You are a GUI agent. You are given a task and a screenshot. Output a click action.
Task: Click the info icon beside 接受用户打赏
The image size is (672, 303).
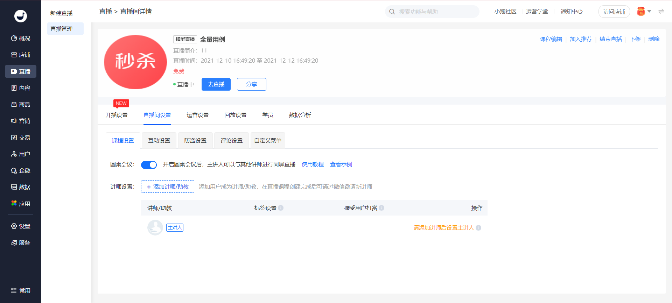[x=381, y=208]
